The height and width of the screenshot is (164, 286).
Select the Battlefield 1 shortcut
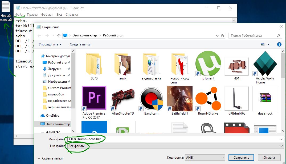click(180, 100)
